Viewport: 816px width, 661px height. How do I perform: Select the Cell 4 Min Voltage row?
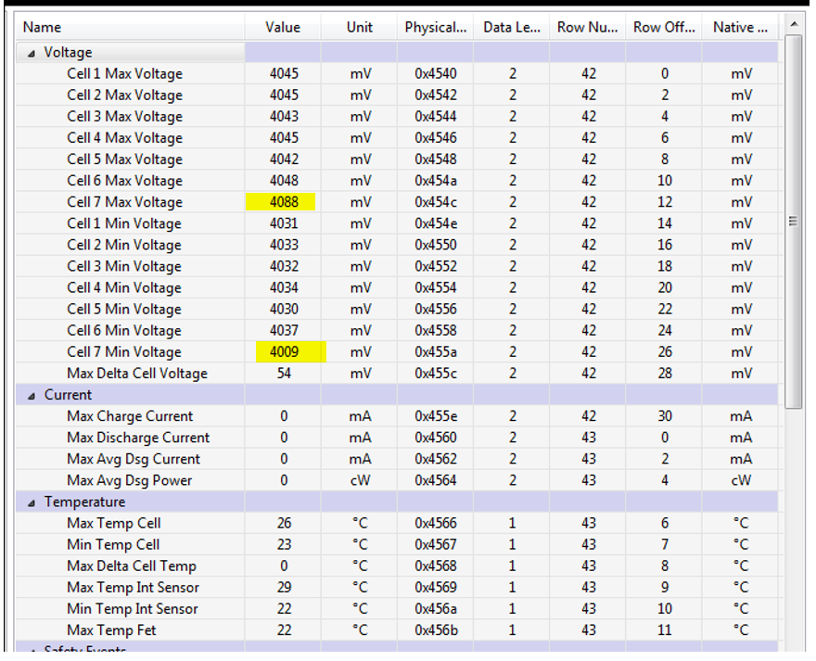coord(397,287)
